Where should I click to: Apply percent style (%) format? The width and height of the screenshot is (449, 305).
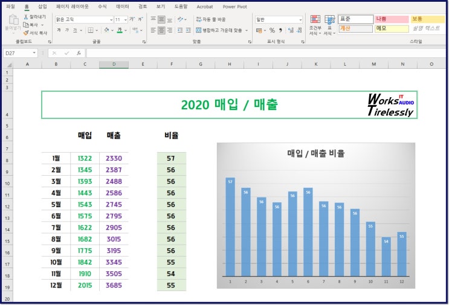272,30
